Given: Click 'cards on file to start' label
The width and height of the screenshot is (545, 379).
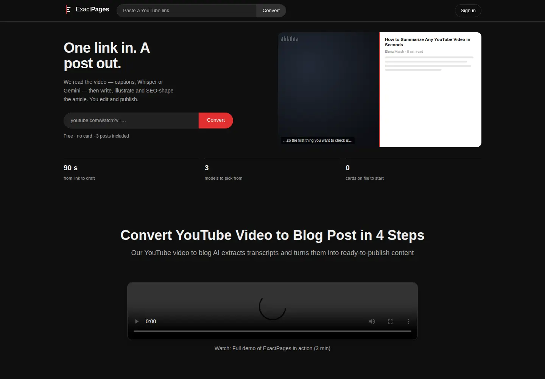Looking at the screenshot, I should tap(364, 178).
